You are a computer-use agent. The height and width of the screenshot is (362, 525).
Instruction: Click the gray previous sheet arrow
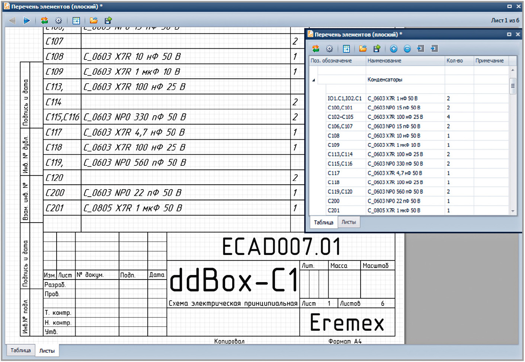click(x=12, y=20)
